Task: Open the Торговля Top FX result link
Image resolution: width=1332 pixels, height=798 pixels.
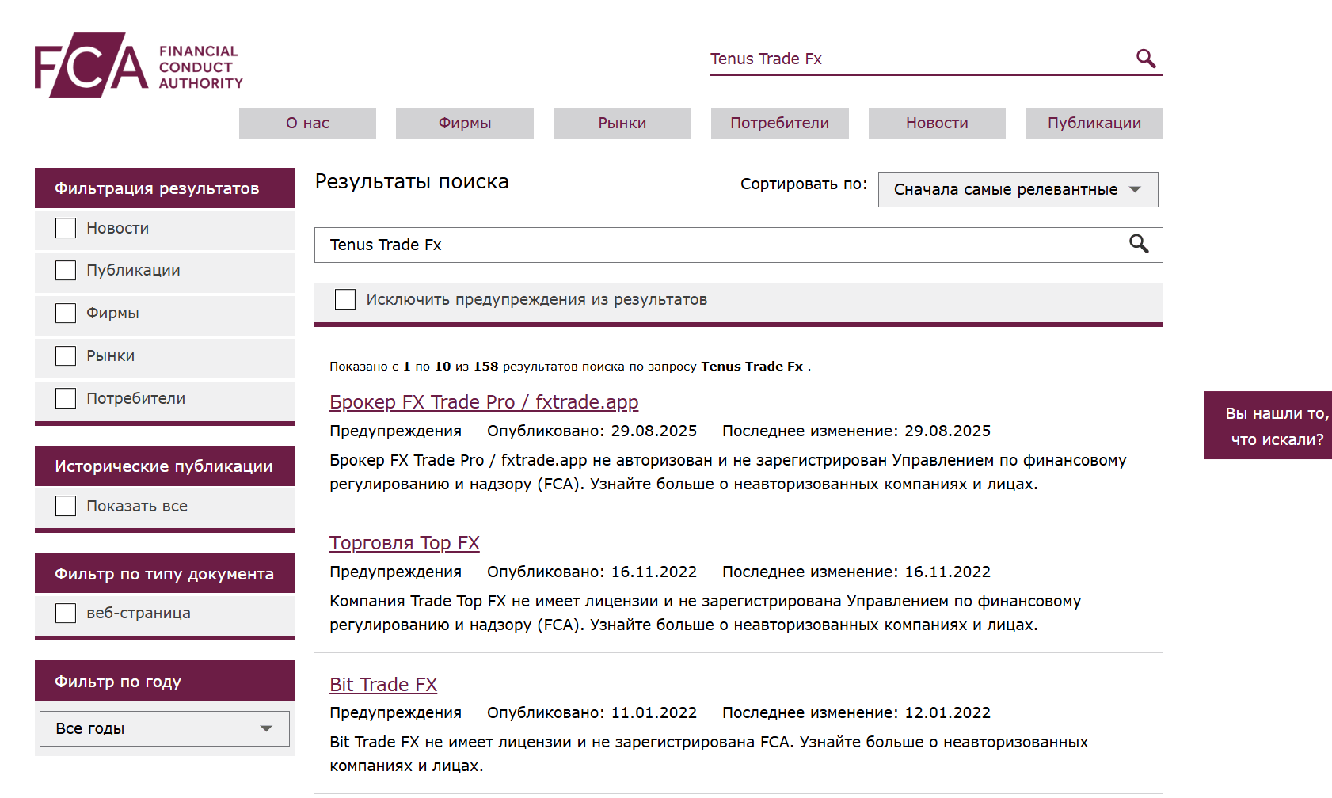Action: (405, 543)
